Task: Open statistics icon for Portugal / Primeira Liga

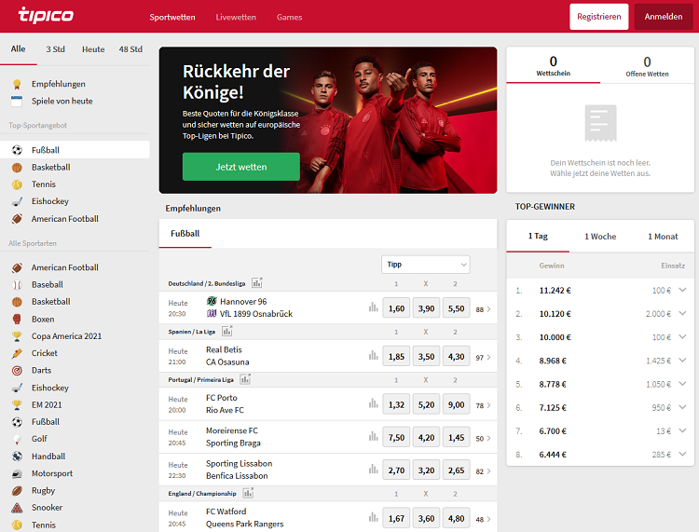Action: click(x=245, y=379)
